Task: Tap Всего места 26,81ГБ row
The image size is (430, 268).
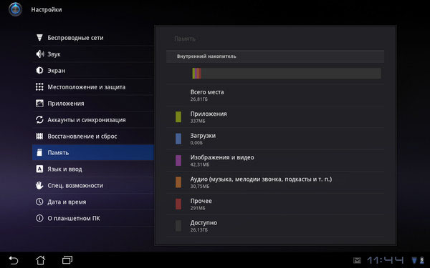Action: tap(275, 95)
